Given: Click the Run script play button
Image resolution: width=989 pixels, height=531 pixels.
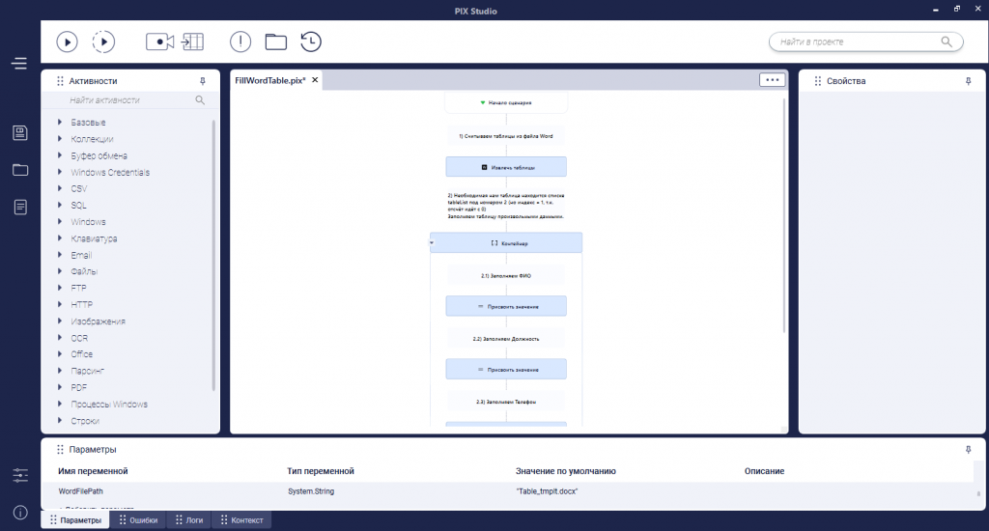Looking at the screenshot, I should tap(67, 42).
